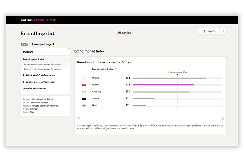Click the Export button
Image resolution: width=244 pixels, height=162 pixels.
tap(208, 31)
